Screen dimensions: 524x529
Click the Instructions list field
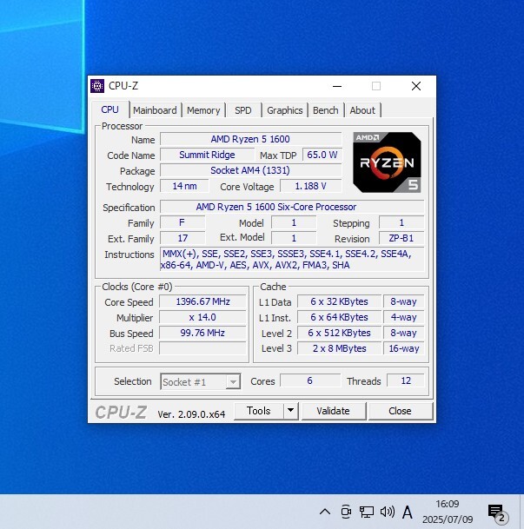click(292, 259)
